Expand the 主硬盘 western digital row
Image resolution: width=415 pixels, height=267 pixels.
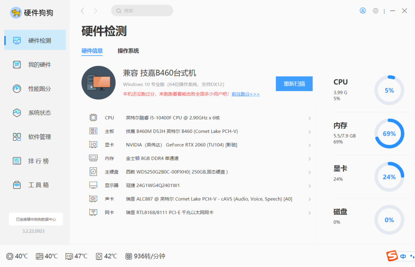point(310,172)
